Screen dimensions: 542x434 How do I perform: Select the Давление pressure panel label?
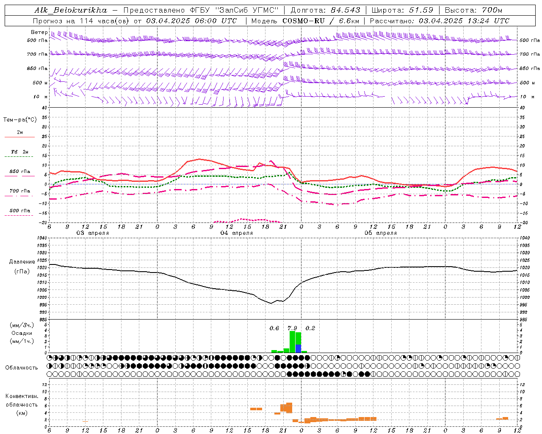click(21, 262)
